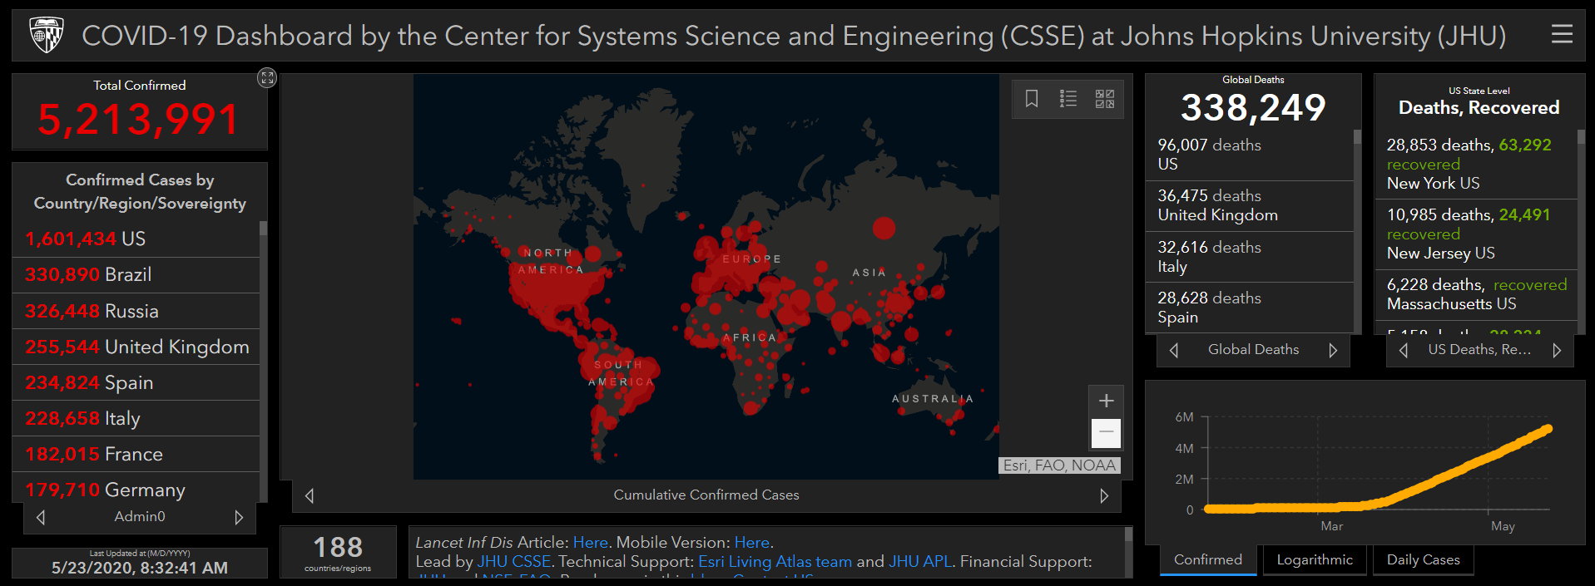Image resolution: width=1595 pixels, height=586 pixels.
Task: Open the Mobile Version 'Here' link
Action: click(751, 542)
